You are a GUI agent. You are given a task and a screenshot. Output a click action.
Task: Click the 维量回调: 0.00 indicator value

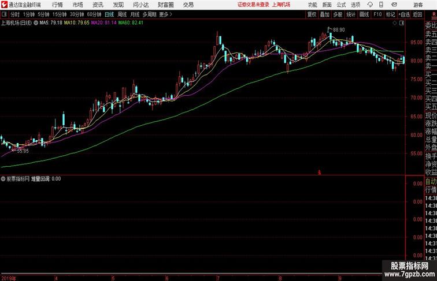[x=46, y=179]
